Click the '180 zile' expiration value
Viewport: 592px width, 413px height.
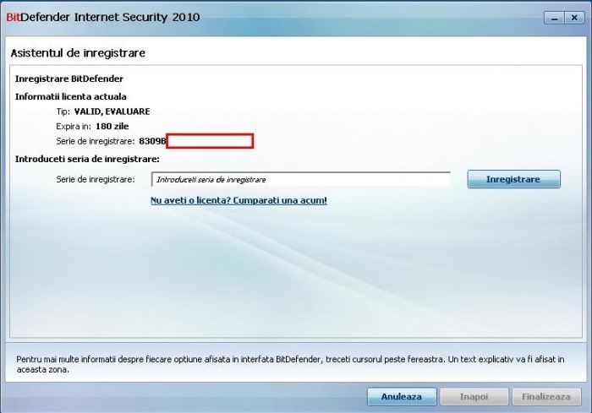(x=111, y=126)
